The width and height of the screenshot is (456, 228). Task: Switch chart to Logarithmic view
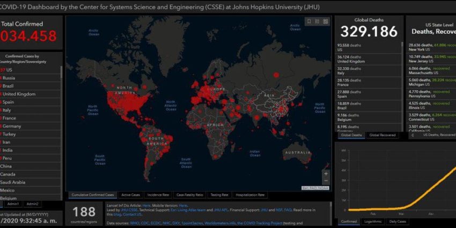coord(372,222)
